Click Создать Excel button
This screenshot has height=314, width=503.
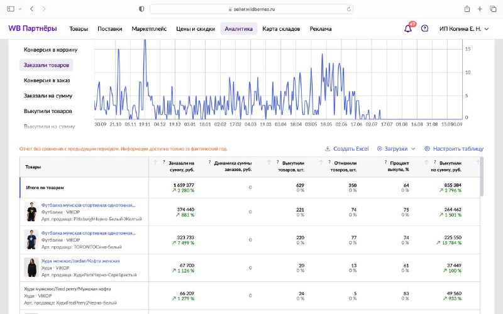click(x=347, y=149)
